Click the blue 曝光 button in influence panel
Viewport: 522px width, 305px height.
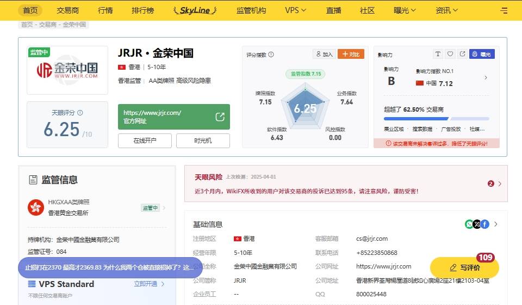[x=482, y=54]
